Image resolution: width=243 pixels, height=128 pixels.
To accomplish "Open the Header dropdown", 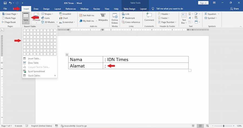I will 164,14.
